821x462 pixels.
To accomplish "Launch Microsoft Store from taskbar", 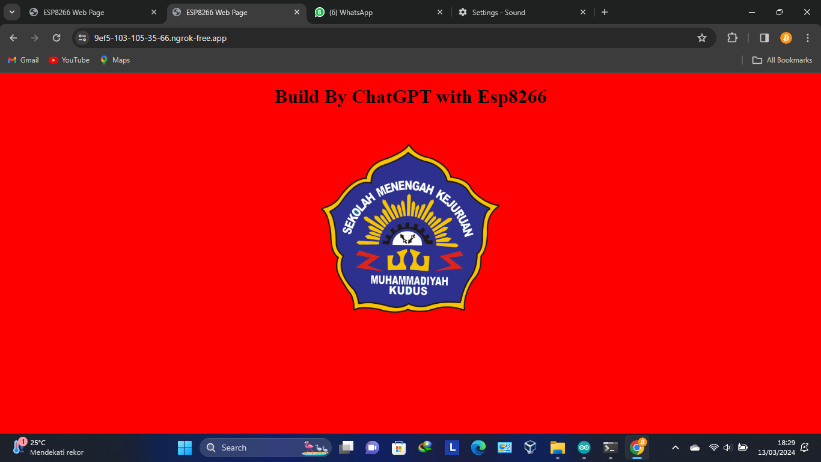I will 398,448.
